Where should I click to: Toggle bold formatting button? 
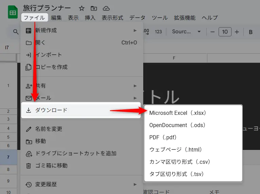pyautogui.click(x=251, y=32)
